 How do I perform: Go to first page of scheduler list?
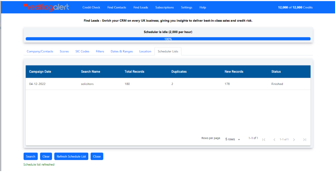(x=264, y=140)
